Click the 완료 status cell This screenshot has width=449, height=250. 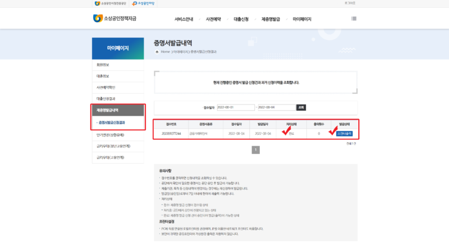pos(291,134)
